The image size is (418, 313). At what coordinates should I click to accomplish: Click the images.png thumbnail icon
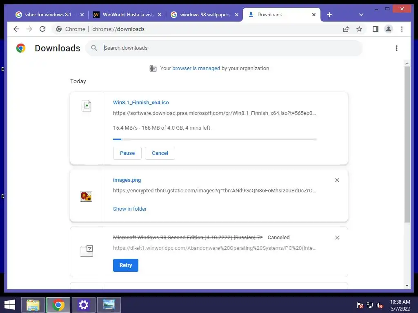click(x=86, y=196)
